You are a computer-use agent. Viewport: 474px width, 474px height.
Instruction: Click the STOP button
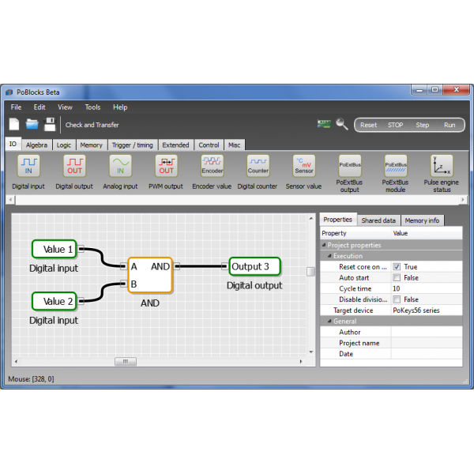pos(396,125)
